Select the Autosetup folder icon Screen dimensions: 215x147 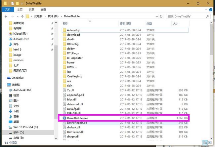[x=64, y=30]
